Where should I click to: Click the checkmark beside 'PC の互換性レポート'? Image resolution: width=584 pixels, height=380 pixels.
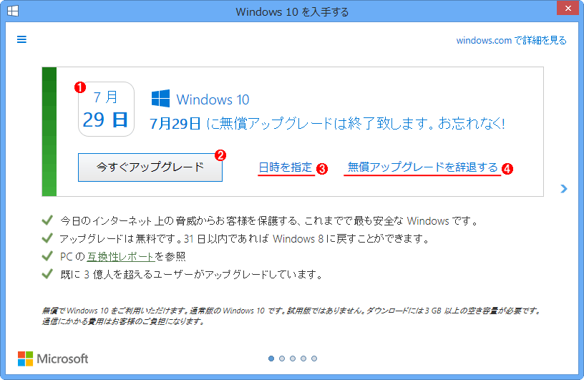pyautogui.click(x=47, y=256)
